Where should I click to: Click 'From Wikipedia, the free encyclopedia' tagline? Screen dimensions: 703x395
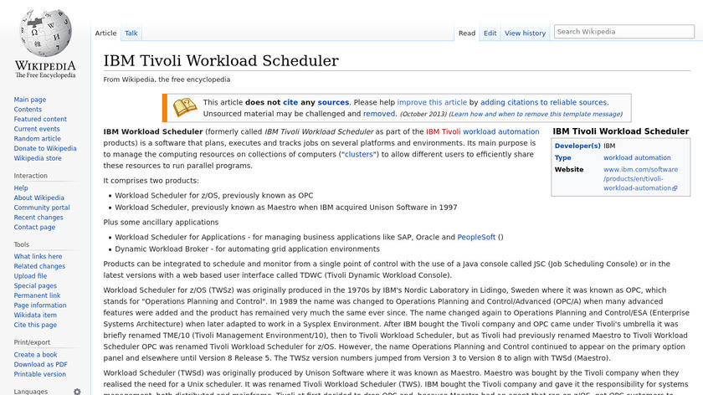[167, 80]
